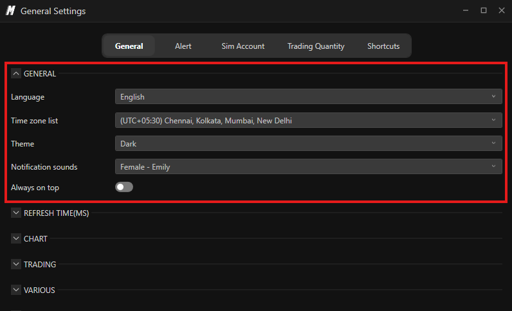Open the Theme dropdown showing Dark
This screenshot has width=512, height=311.
point(309,143)
